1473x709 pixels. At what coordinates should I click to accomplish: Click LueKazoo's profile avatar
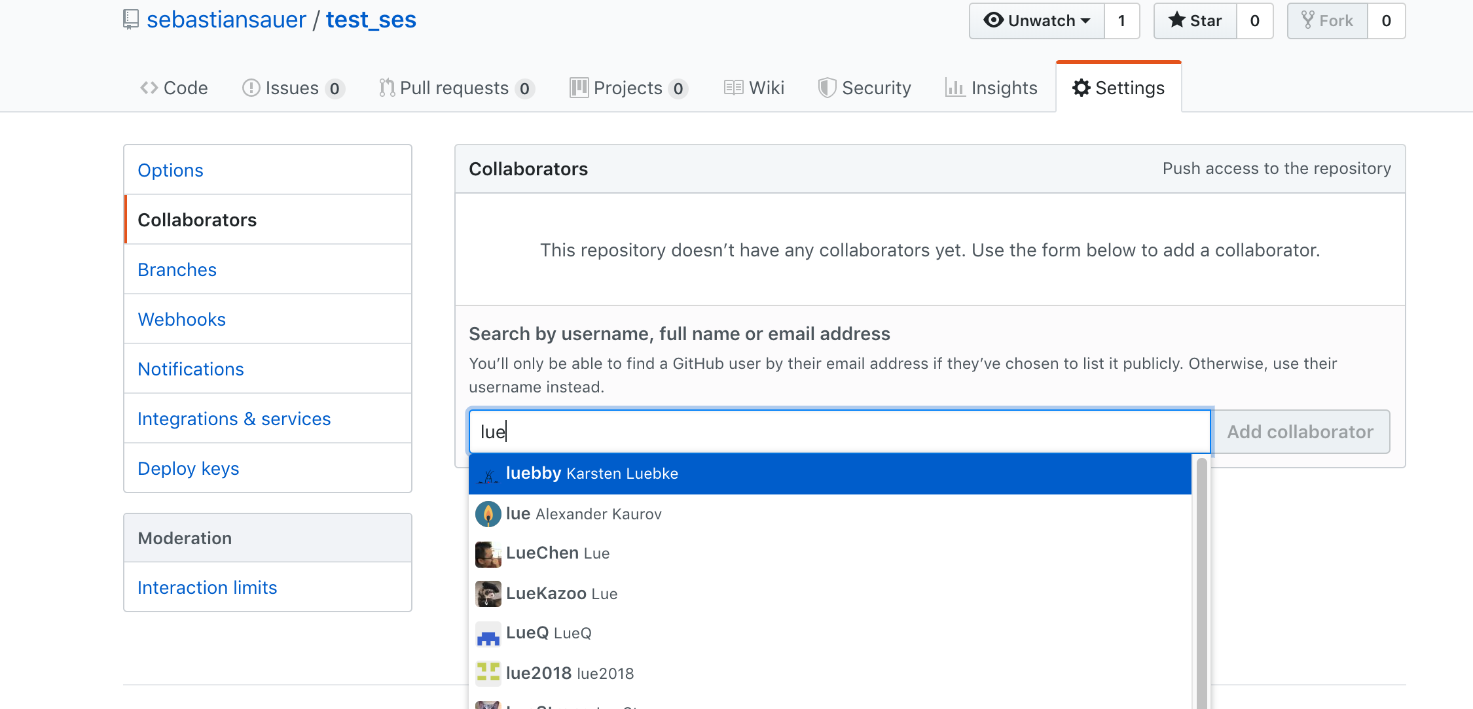pos(488,594)
